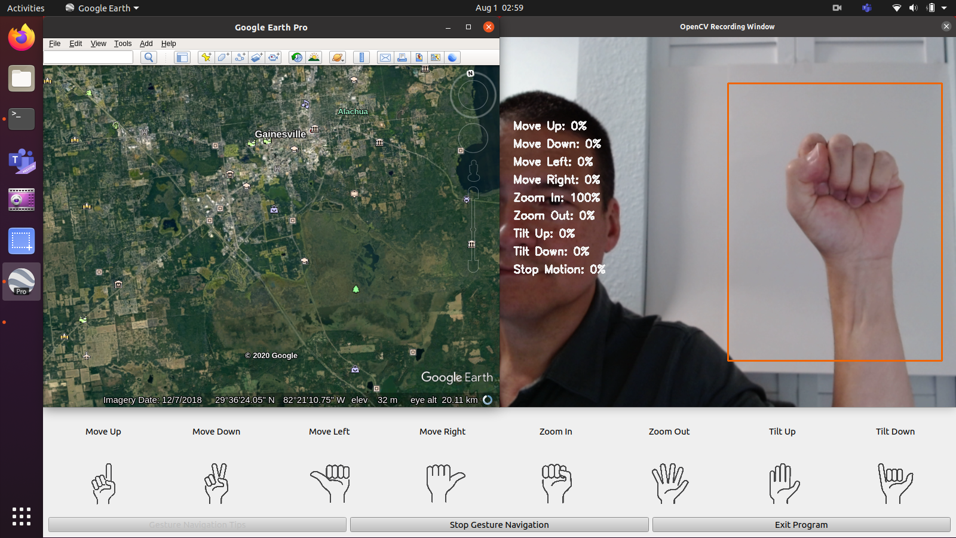Viewport: 956px width, 538px height.
Task: Click the Exit Program button
Action: [801, 525]
